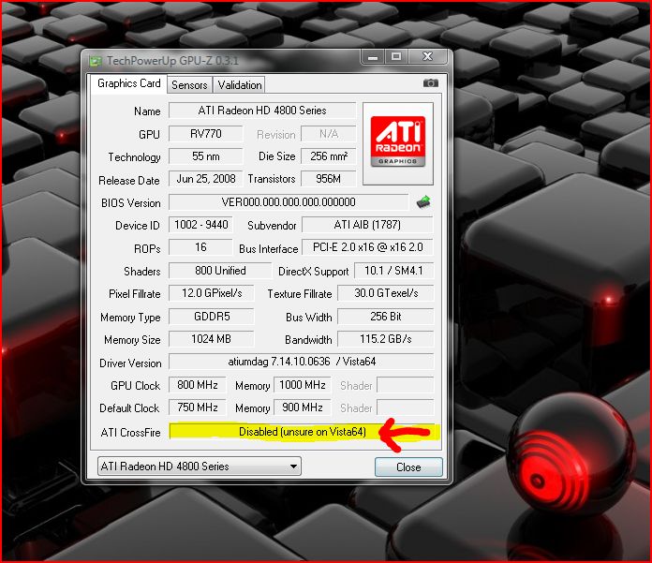This screenshot has height=563, width=652.
Task: Click the ATI CrossFire status field
Action: click(302, 432)
